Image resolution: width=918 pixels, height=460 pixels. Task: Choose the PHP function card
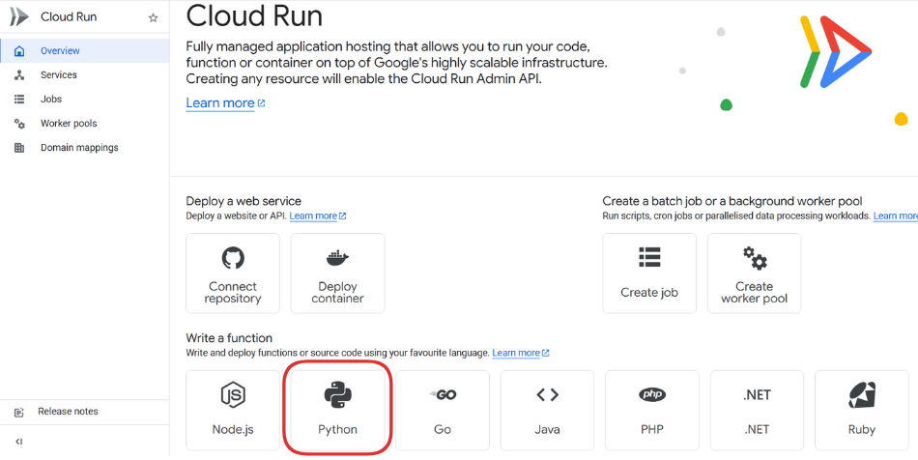652,411
